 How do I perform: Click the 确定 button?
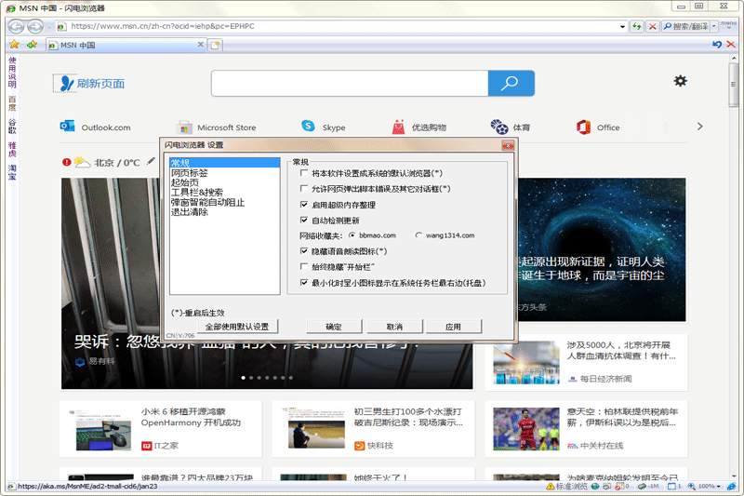(x=334, y=327)
